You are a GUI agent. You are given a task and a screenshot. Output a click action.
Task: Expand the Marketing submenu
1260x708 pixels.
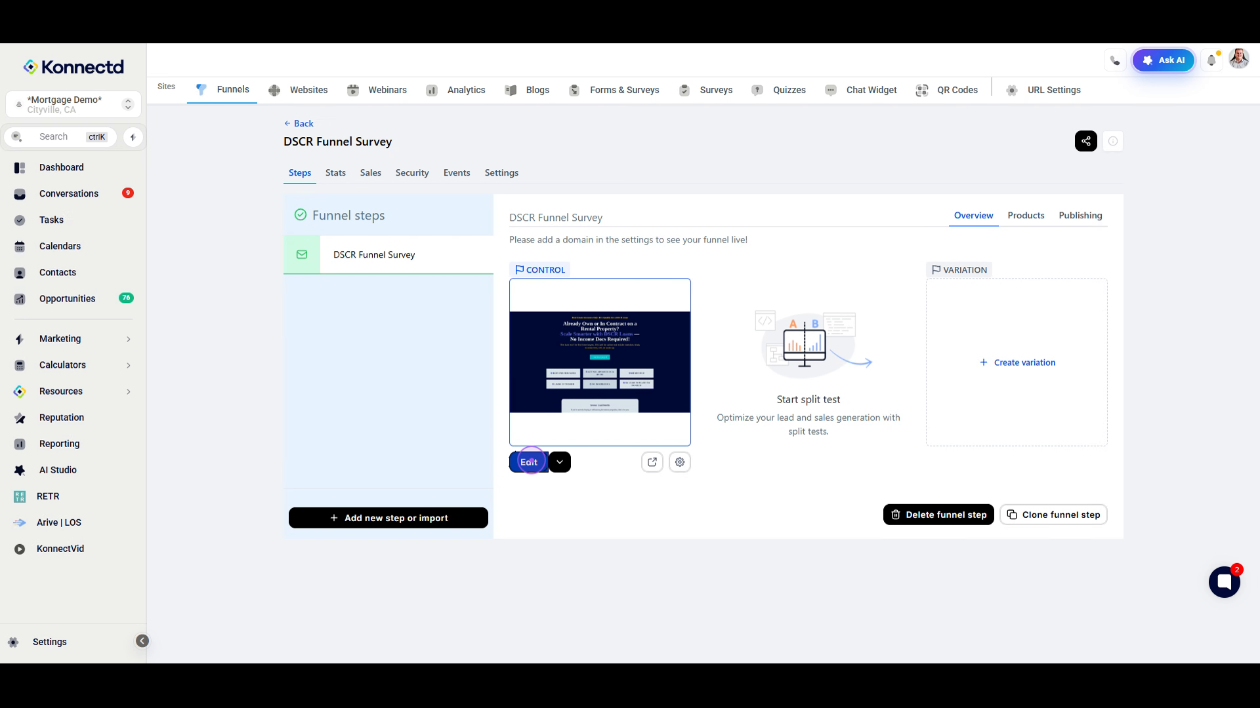coord(73,339)
